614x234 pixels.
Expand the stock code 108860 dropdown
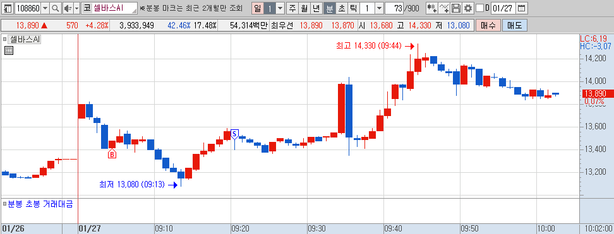(45, 8)
